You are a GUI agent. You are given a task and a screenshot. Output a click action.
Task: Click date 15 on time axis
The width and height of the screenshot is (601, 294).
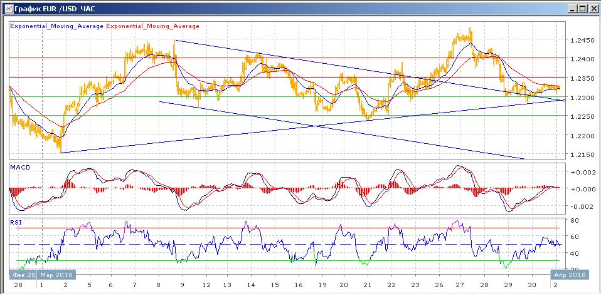[x=275, y=285]
